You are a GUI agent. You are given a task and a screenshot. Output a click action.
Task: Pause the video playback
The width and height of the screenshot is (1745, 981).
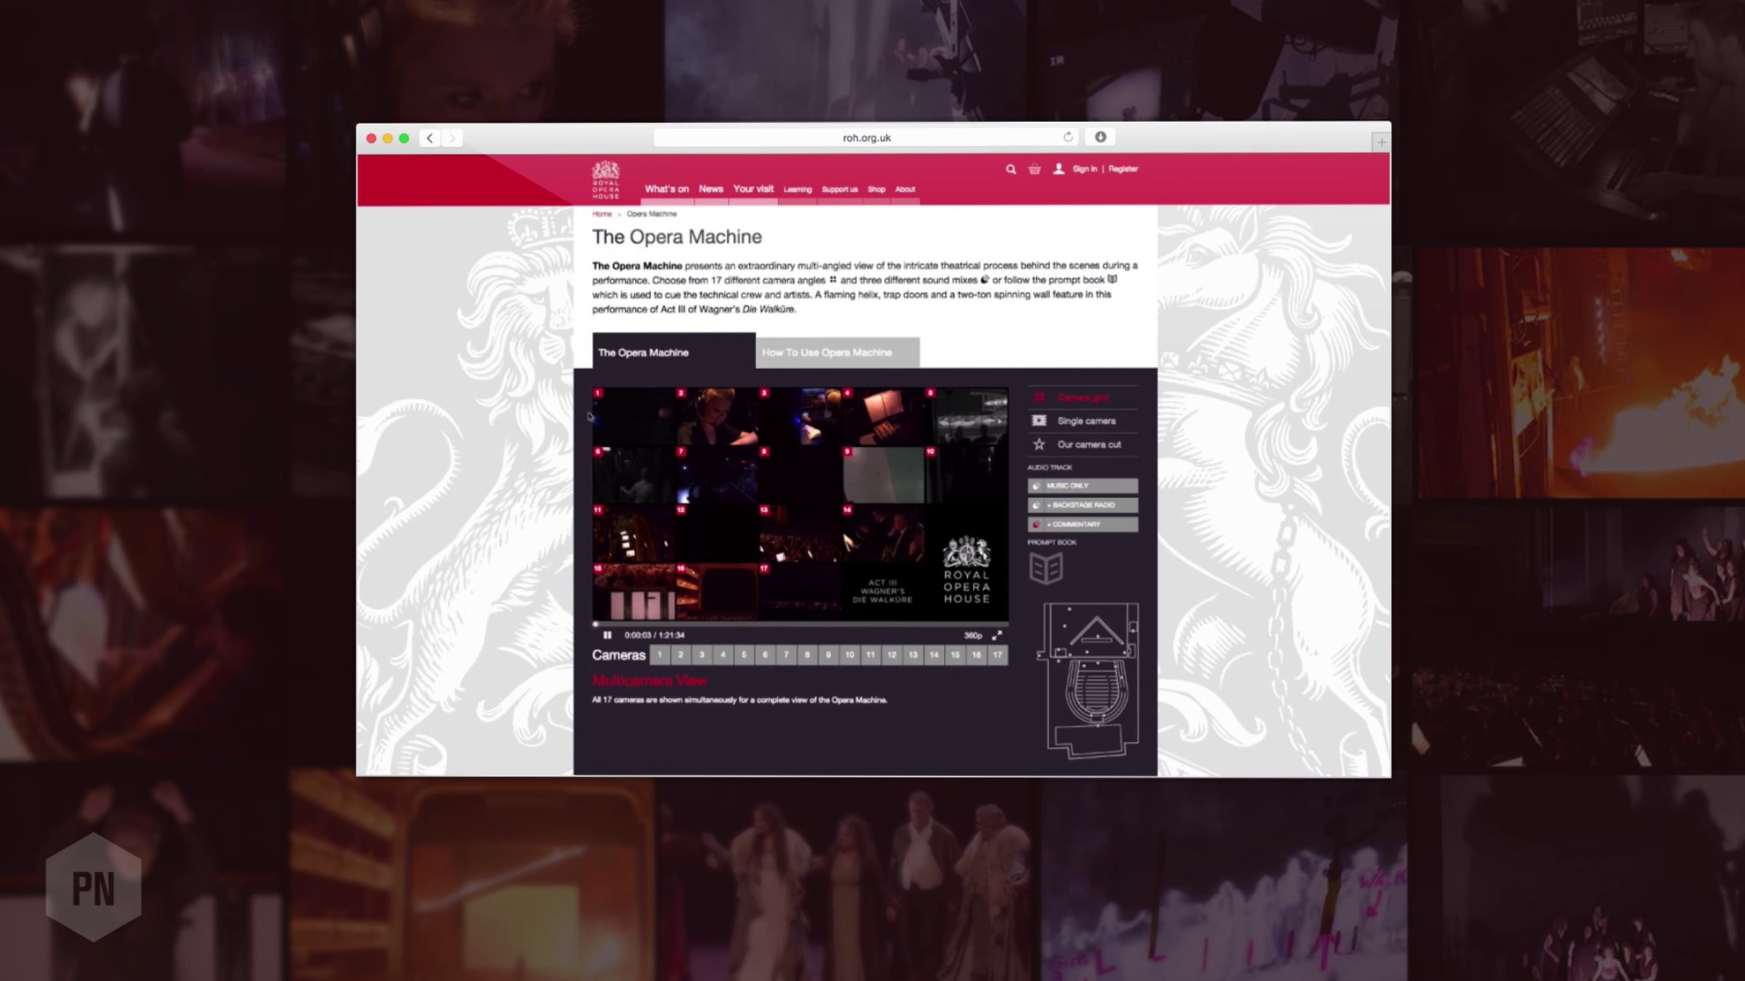pos(607,635)
